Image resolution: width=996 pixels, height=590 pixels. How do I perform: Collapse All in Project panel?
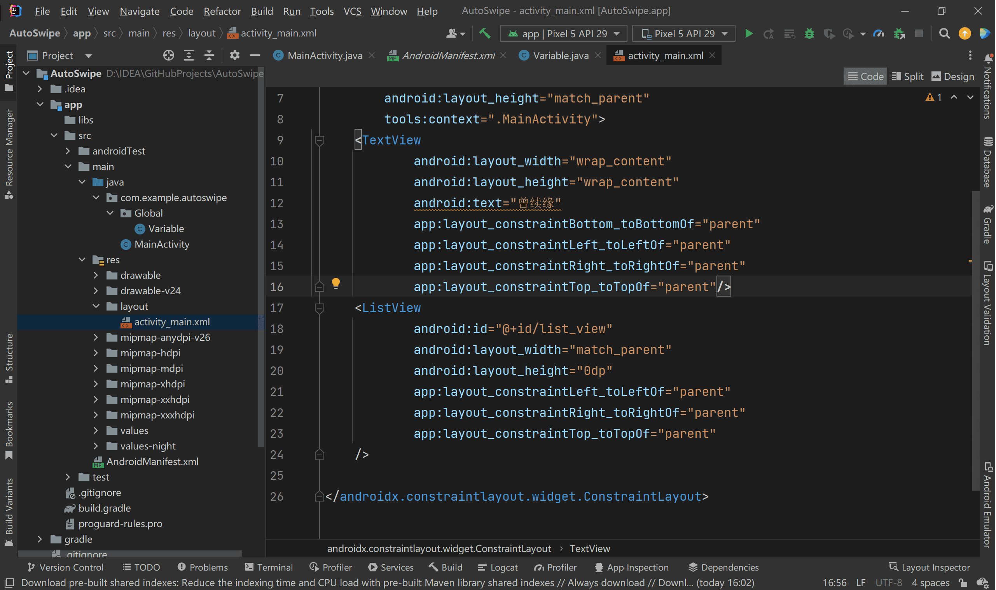[x=209, y=56]
